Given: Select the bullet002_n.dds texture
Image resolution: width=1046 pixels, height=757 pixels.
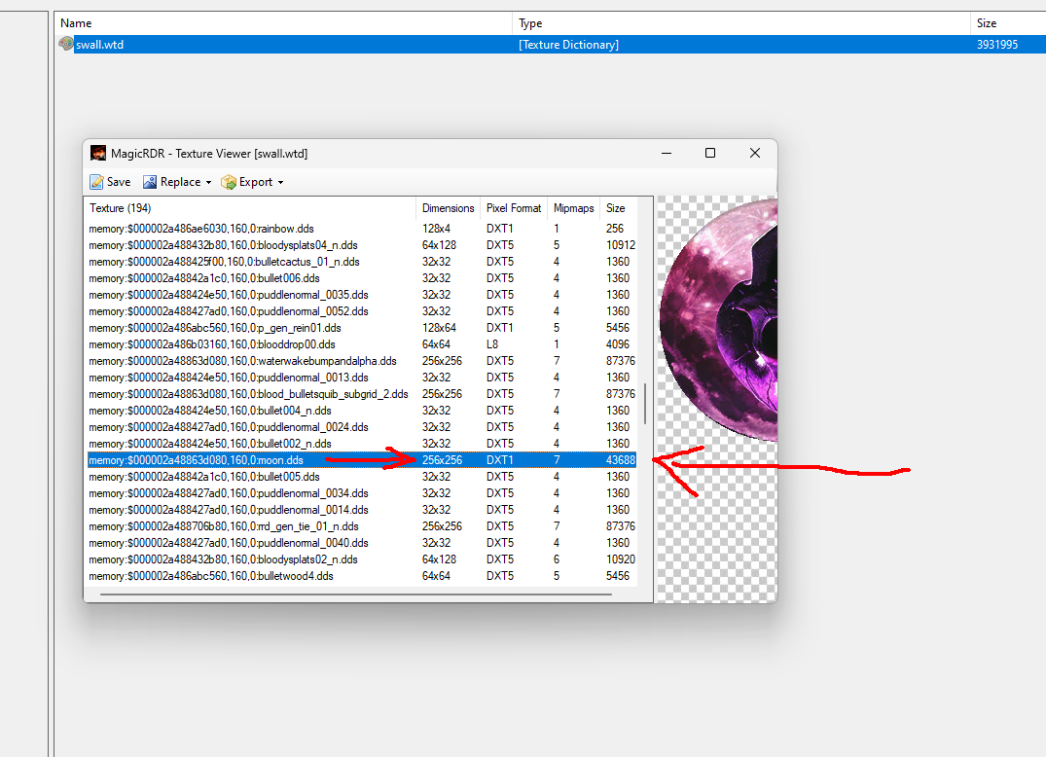Looking at the screenshot, I should click(x=362, y=444).
